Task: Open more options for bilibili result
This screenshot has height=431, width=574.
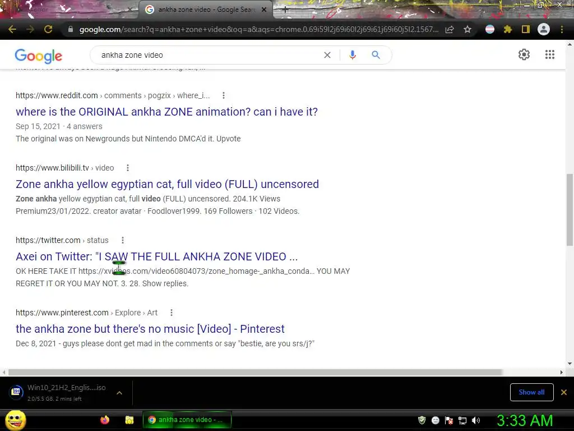Action: [x=127, y=168]
